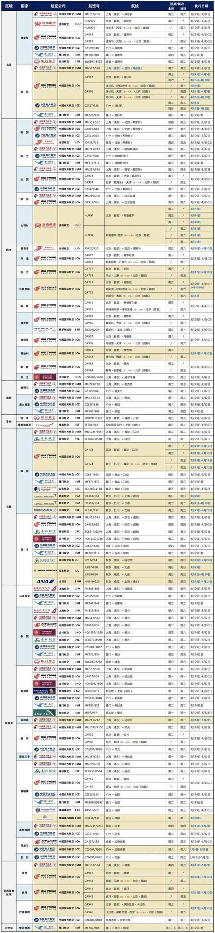215x933 pixels.
Task: Click the 航线 column header
Action: pos(134,6)
